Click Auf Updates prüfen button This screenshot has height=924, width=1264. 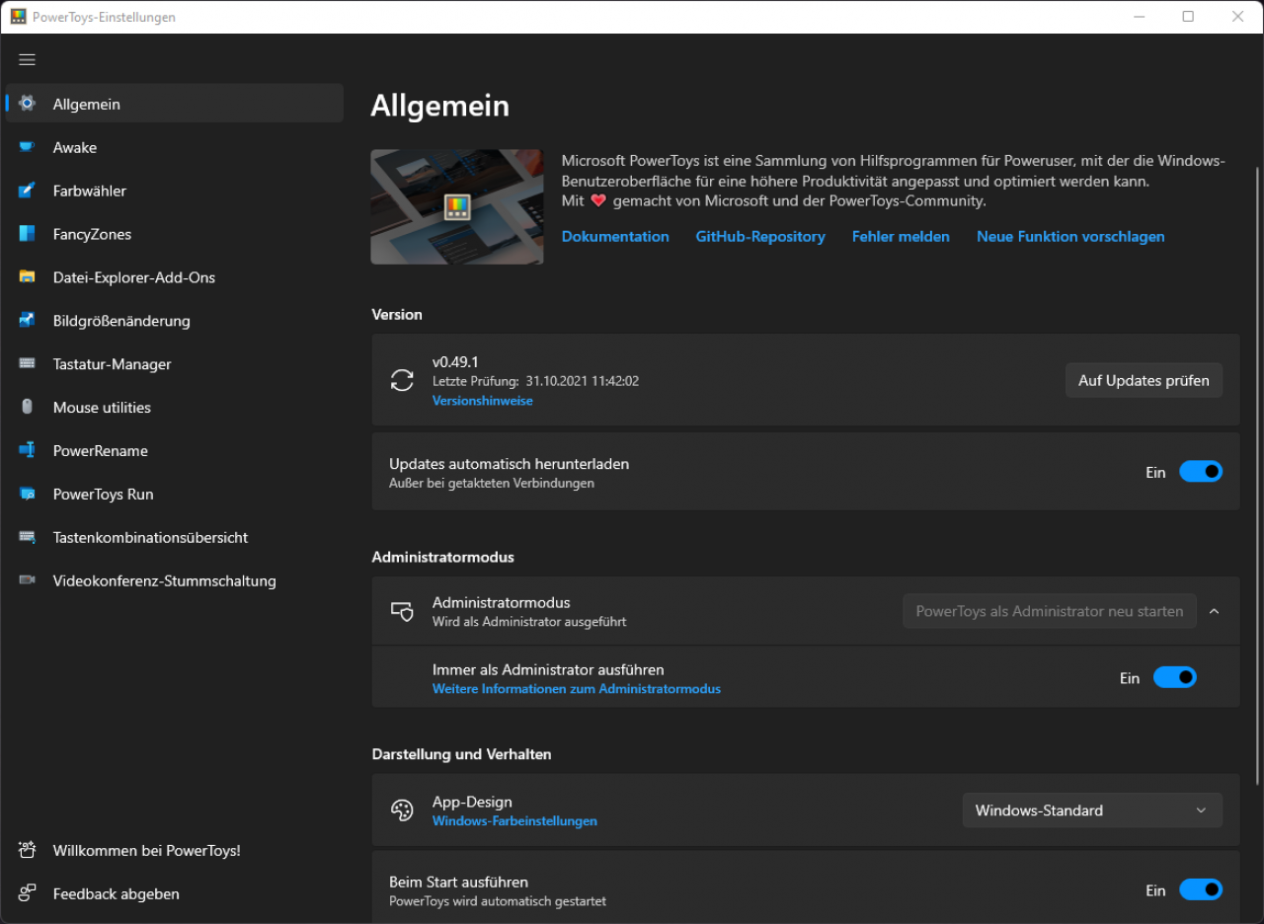tap(1144, 380)
